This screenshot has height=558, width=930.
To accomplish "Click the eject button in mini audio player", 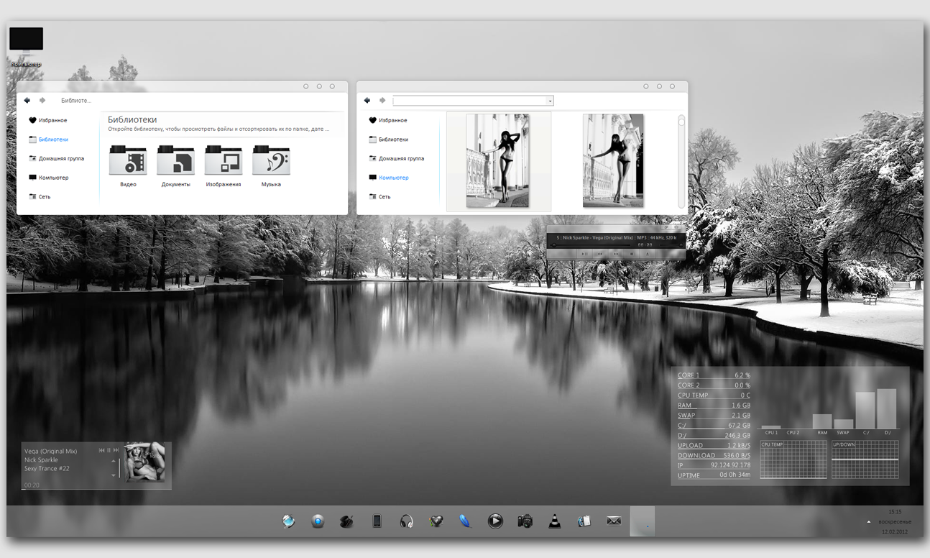I will 648,254.
